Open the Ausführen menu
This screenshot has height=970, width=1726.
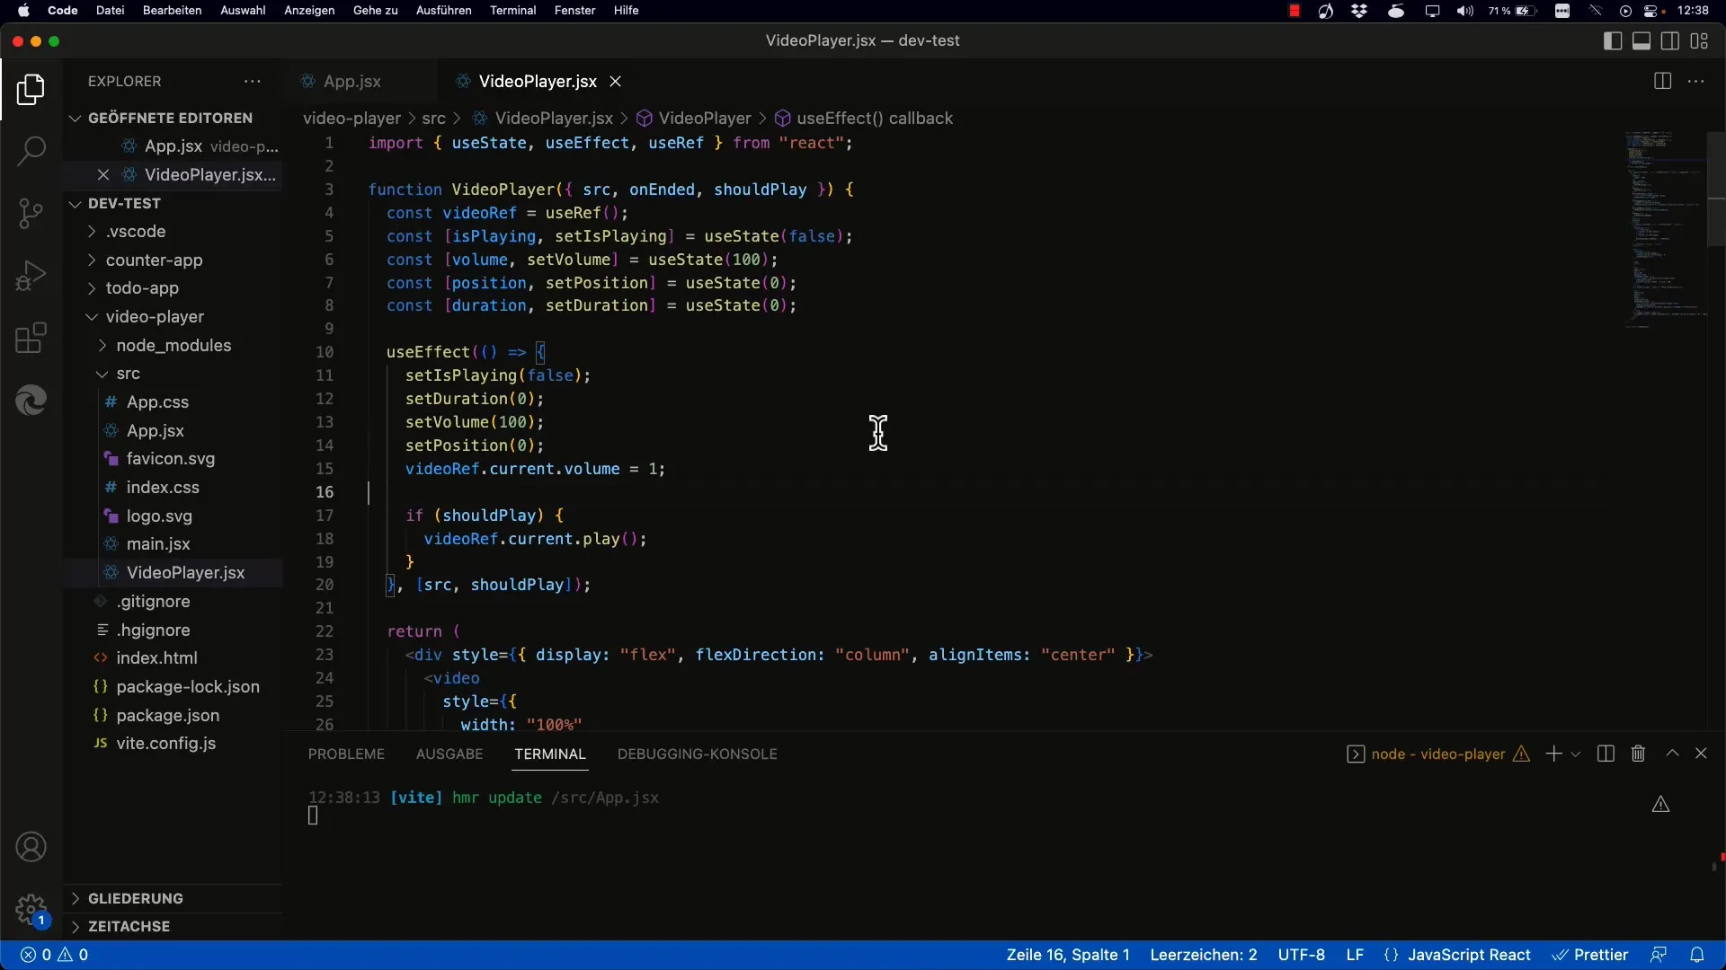pos(444,11)
